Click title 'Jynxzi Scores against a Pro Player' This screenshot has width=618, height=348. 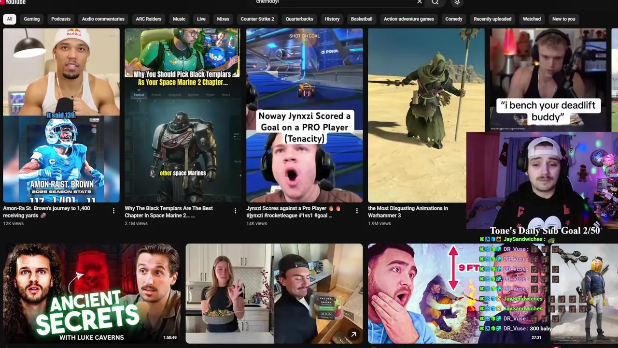click(x=294, y=212)
